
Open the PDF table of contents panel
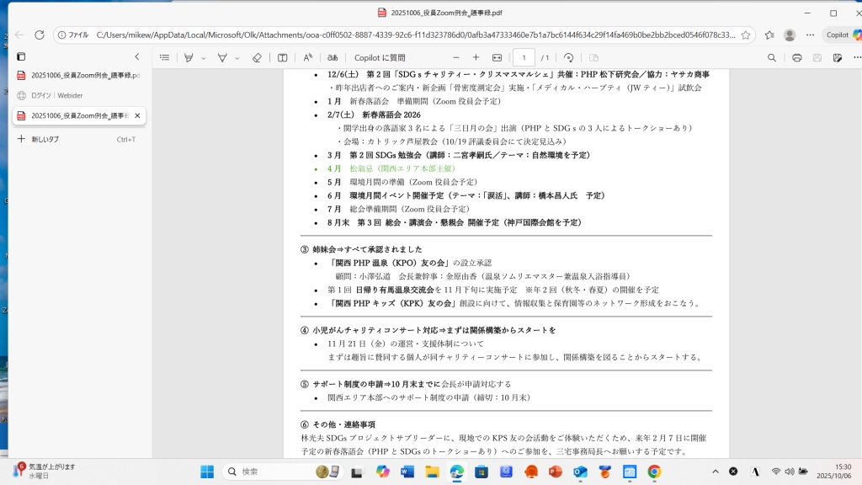[164, 57]
